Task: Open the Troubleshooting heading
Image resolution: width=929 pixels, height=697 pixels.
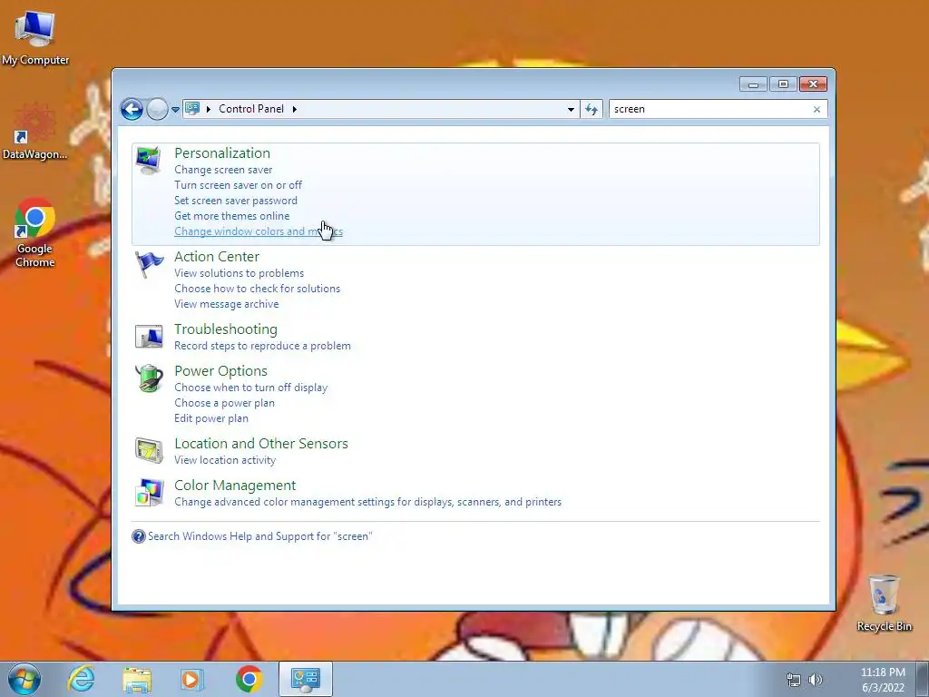Action: pyautogui.click(x=226, y=329)
